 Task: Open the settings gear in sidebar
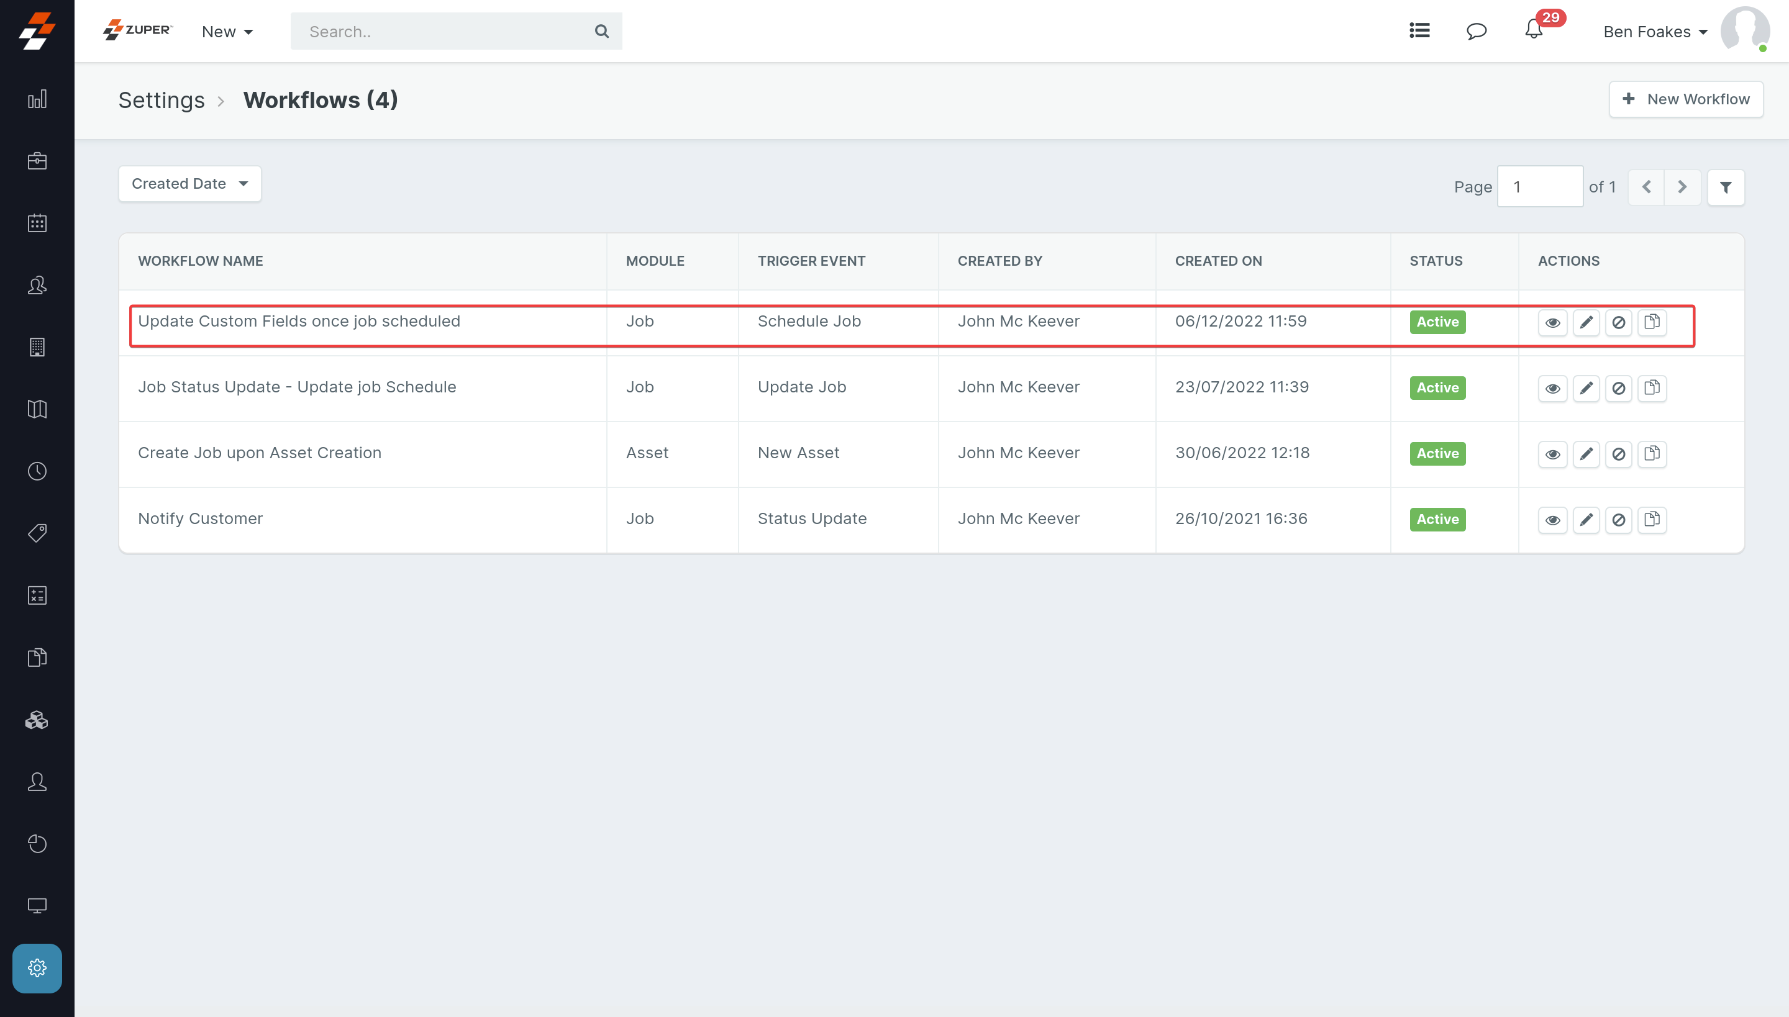(x=37, y=968)
